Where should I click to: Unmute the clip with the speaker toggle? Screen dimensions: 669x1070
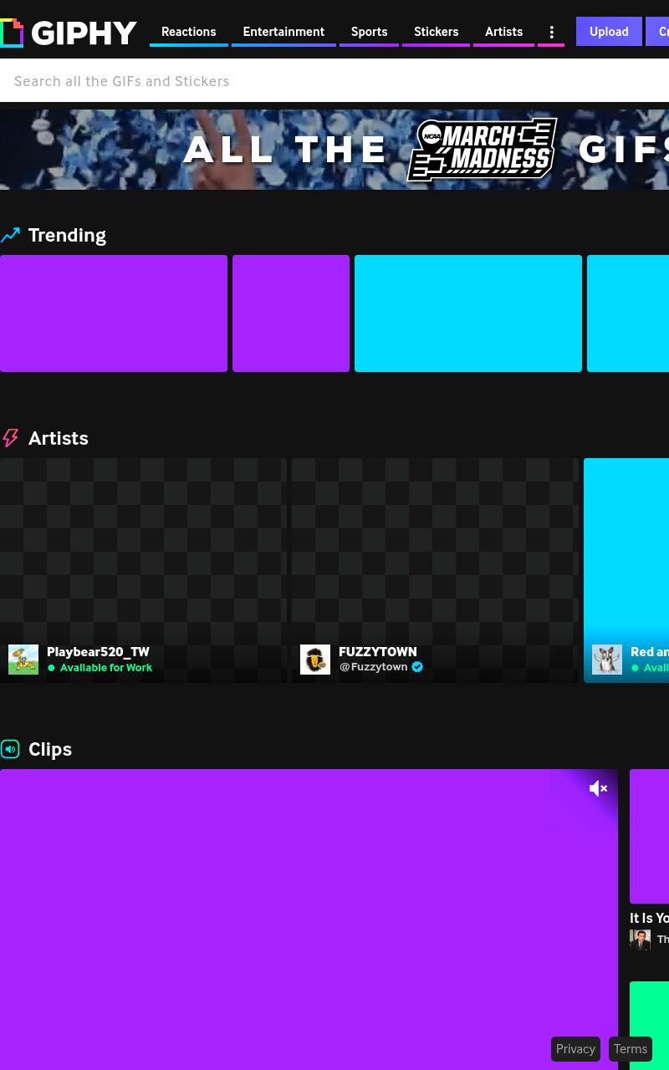point(598,788)
